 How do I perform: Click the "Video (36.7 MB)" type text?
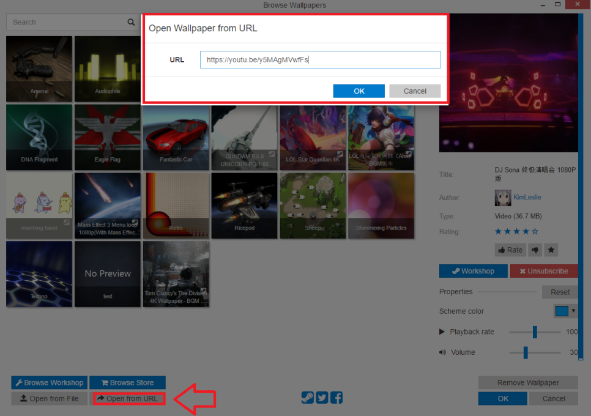pyautogui.click(x=518, y=217)
